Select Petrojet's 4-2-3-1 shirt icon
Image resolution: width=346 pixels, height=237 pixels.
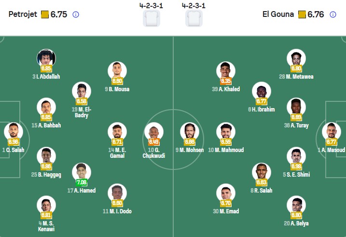coord(152,18)
